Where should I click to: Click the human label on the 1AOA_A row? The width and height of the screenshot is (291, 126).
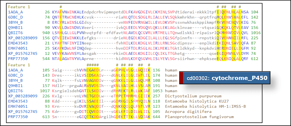171,70
